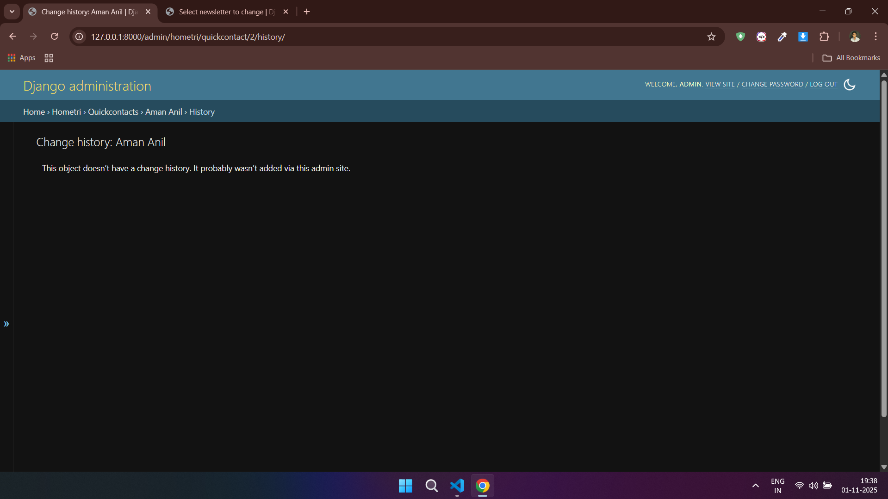Toggle Django admin dark/light theme moon icon
The height and width of the screenshot is (499, 888).
(850, 85)
